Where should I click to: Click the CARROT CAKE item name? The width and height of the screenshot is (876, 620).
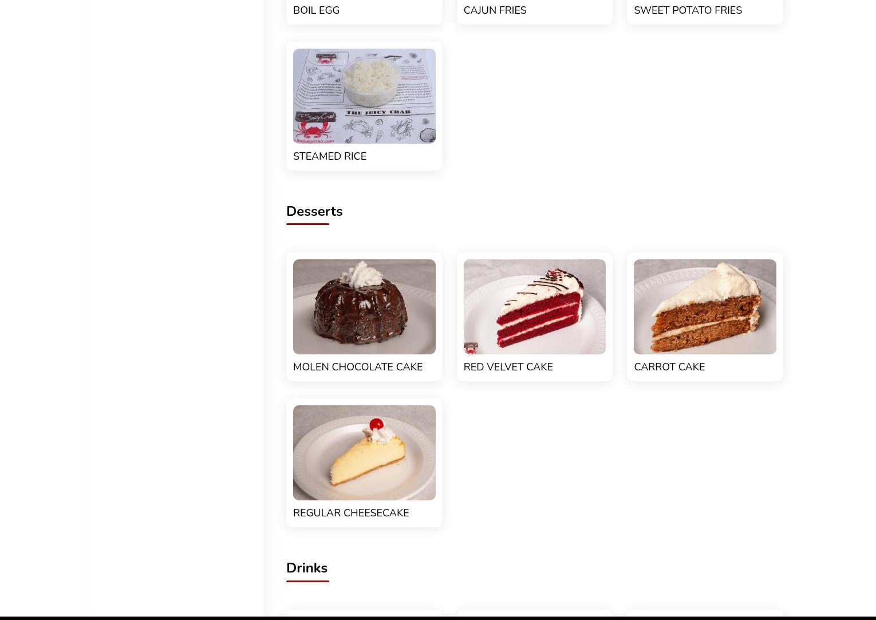(x=669, y=367)
